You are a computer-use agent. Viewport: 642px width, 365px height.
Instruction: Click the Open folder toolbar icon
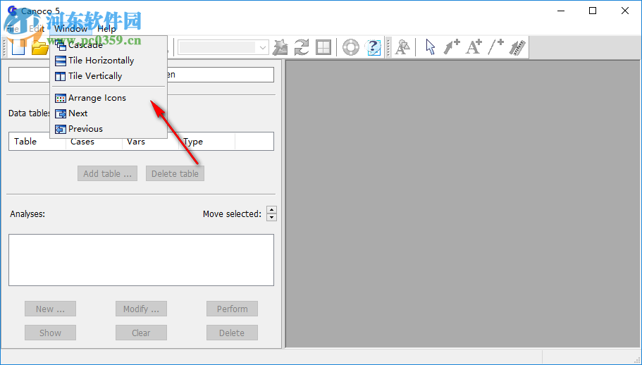point(40,47)
